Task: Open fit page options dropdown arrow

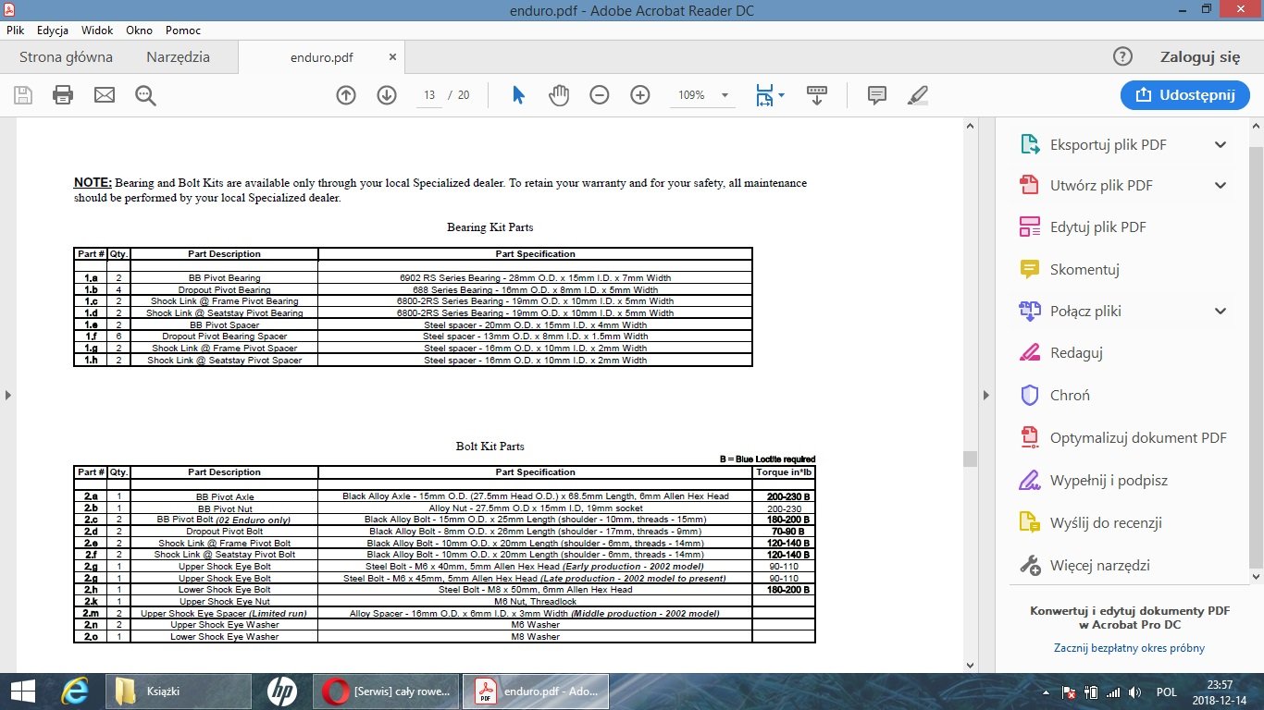Action: pyautogui.click(x=782, y=95)
